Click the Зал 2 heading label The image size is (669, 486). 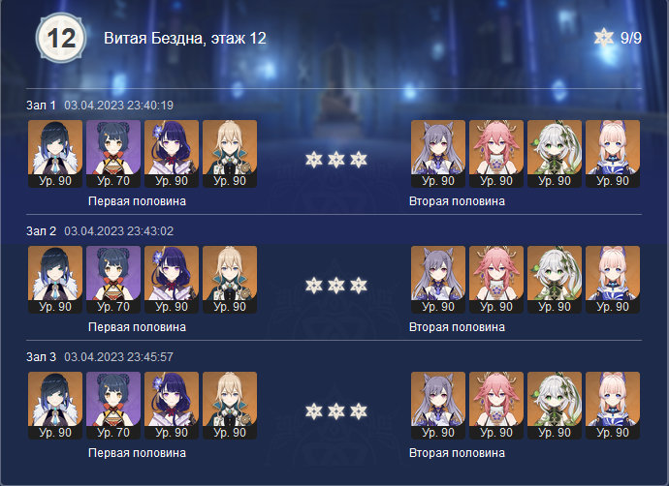point(41,231)
